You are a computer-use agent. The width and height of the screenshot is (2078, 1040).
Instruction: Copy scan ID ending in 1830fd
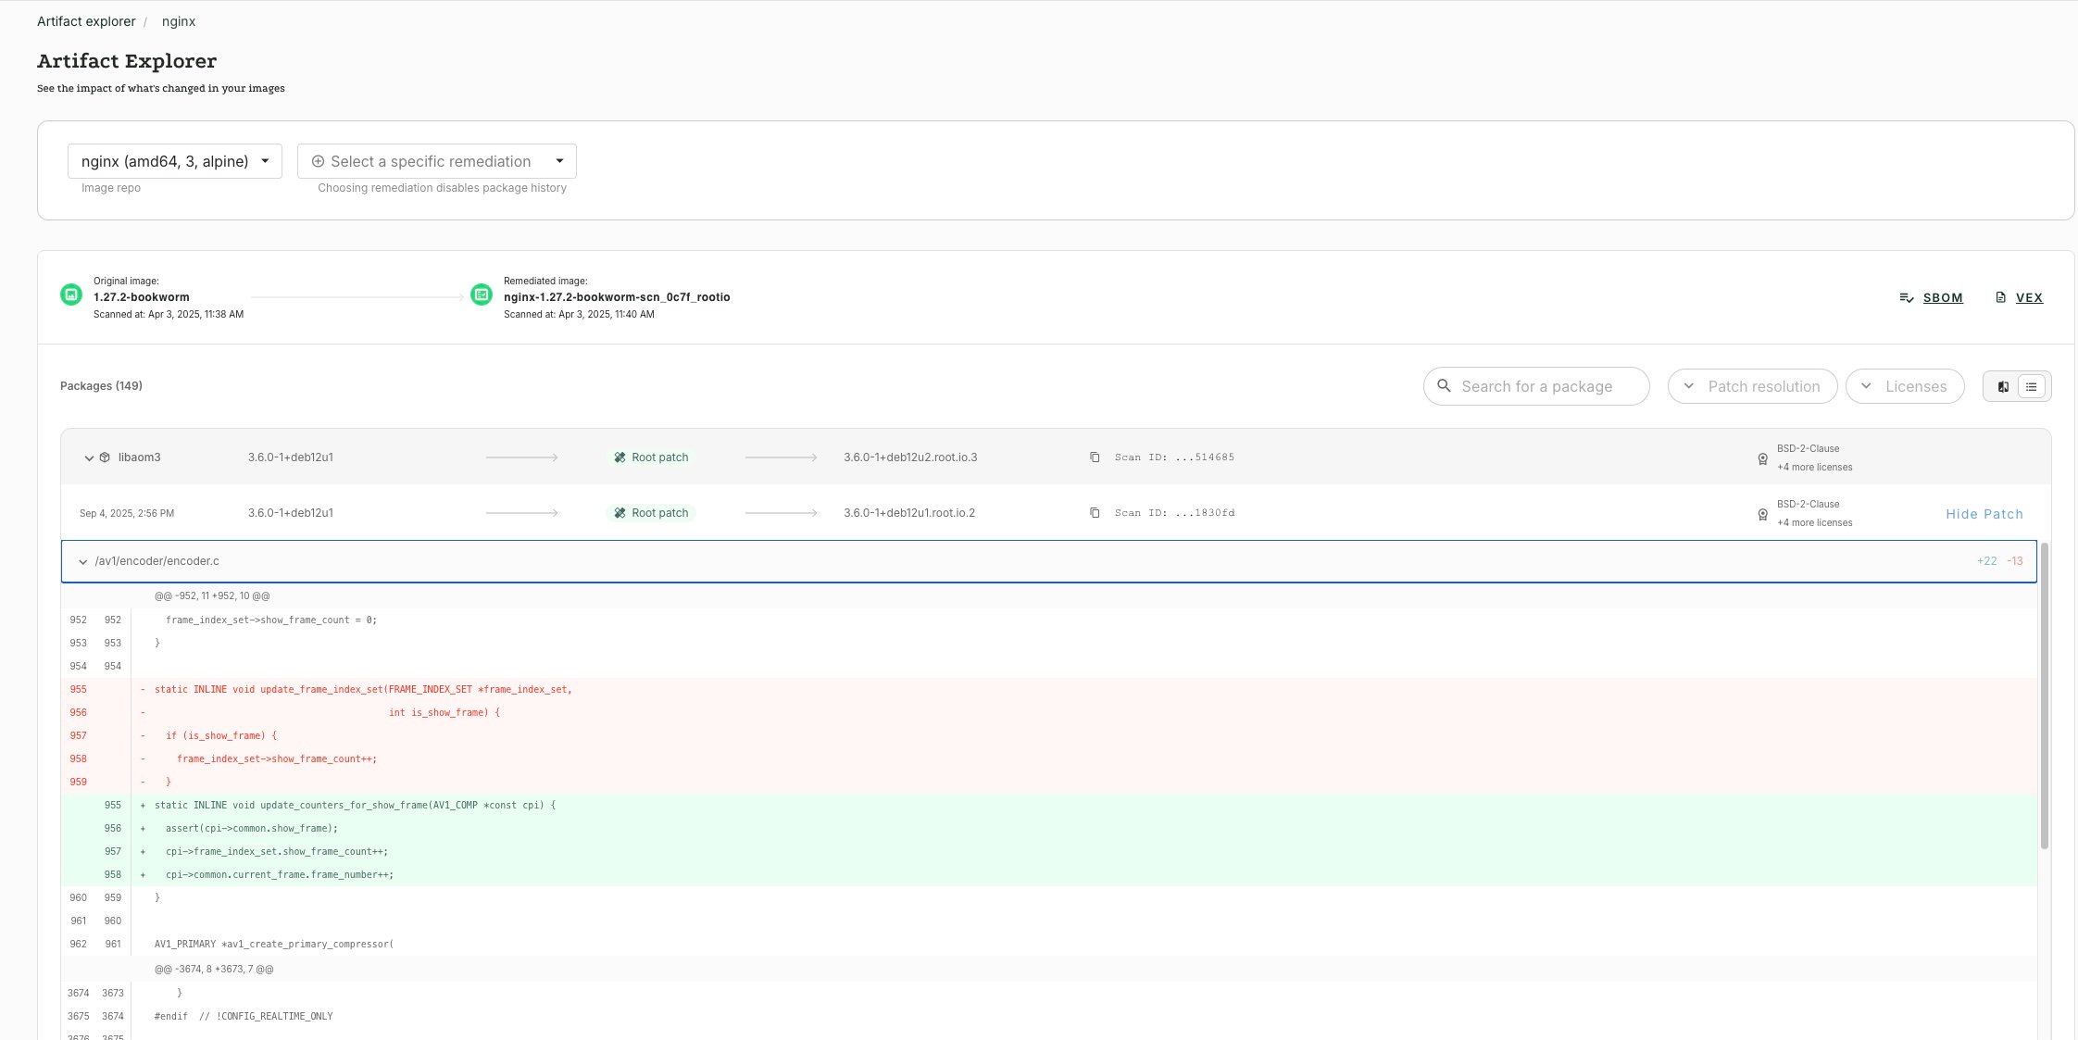click(1095, 513)
